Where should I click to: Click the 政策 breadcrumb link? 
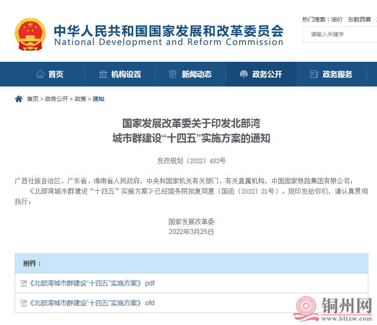(80, 99)
